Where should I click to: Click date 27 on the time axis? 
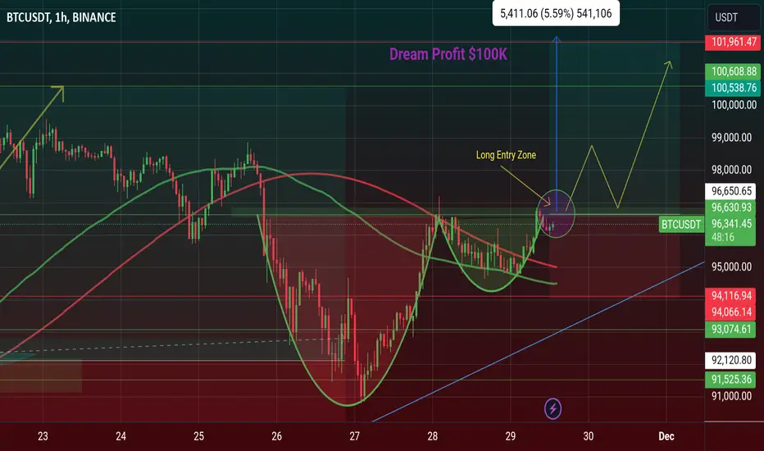click(355, 436)
